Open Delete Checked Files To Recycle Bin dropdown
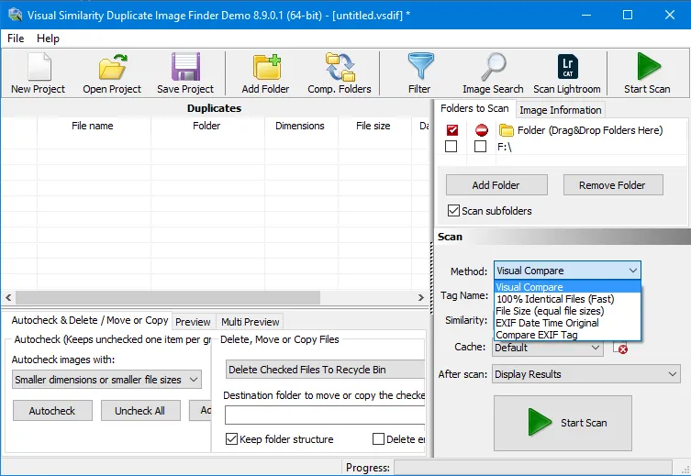 [x=325, y=370]
